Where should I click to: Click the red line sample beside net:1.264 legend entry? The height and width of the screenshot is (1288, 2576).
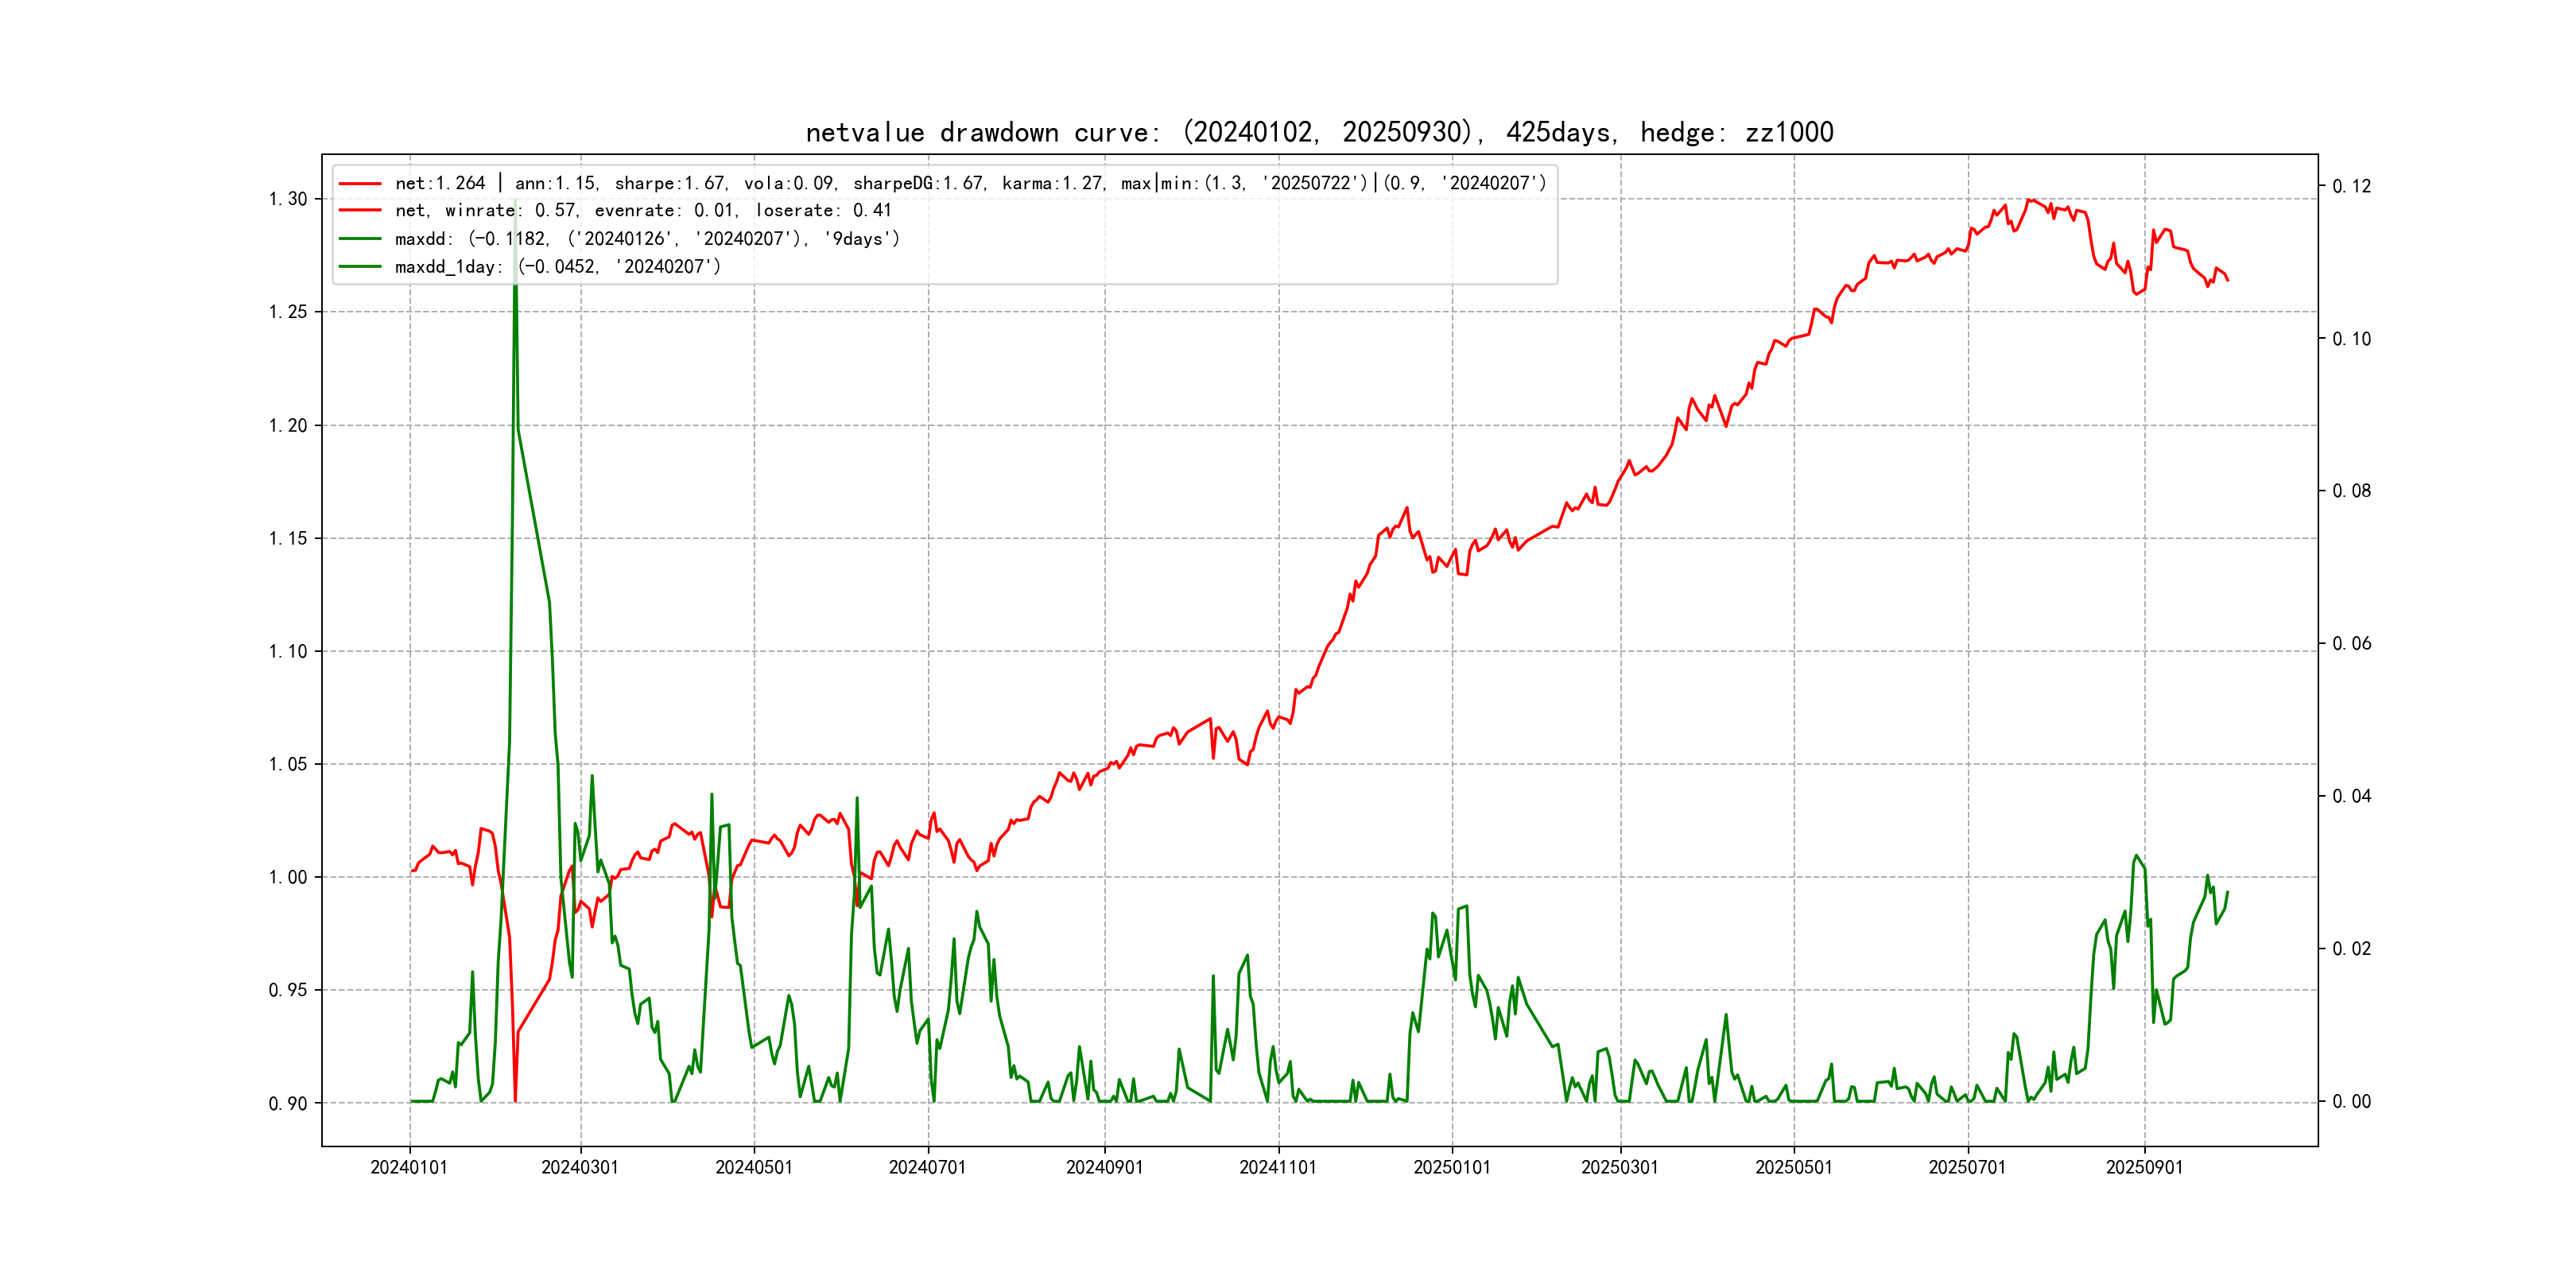360,184
